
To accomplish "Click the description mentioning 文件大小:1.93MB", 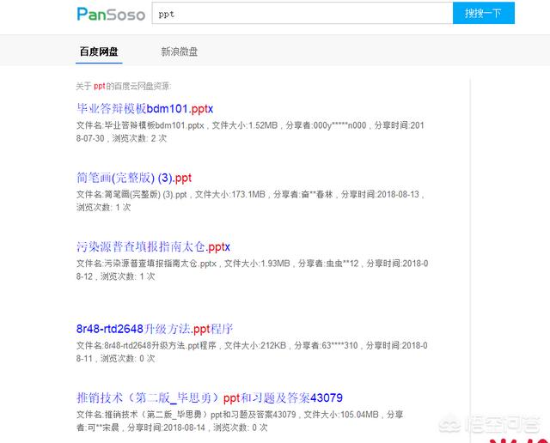I will tap(252, 270).
